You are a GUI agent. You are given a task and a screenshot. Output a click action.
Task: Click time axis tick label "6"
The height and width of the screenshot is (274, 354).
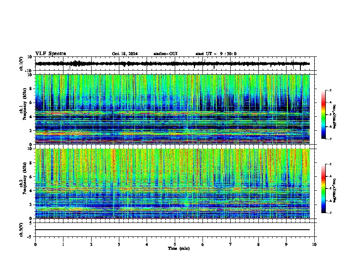(x=203, y=244)
